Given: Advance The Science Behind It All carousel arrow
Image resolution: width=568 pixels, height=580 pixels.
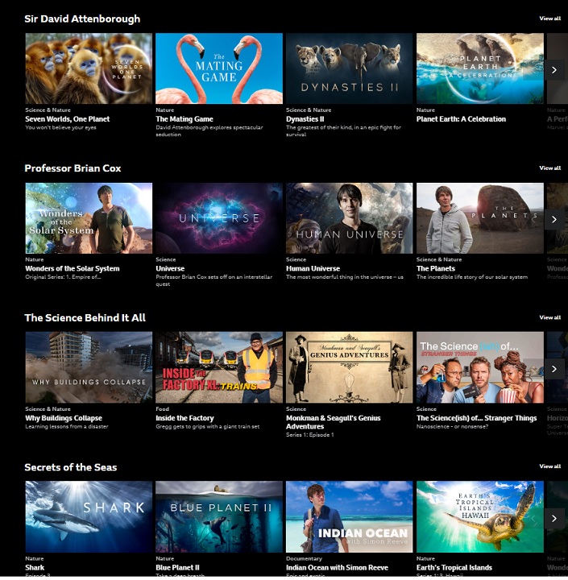Looking at the screenshot, I should click(x=554, y=369).
